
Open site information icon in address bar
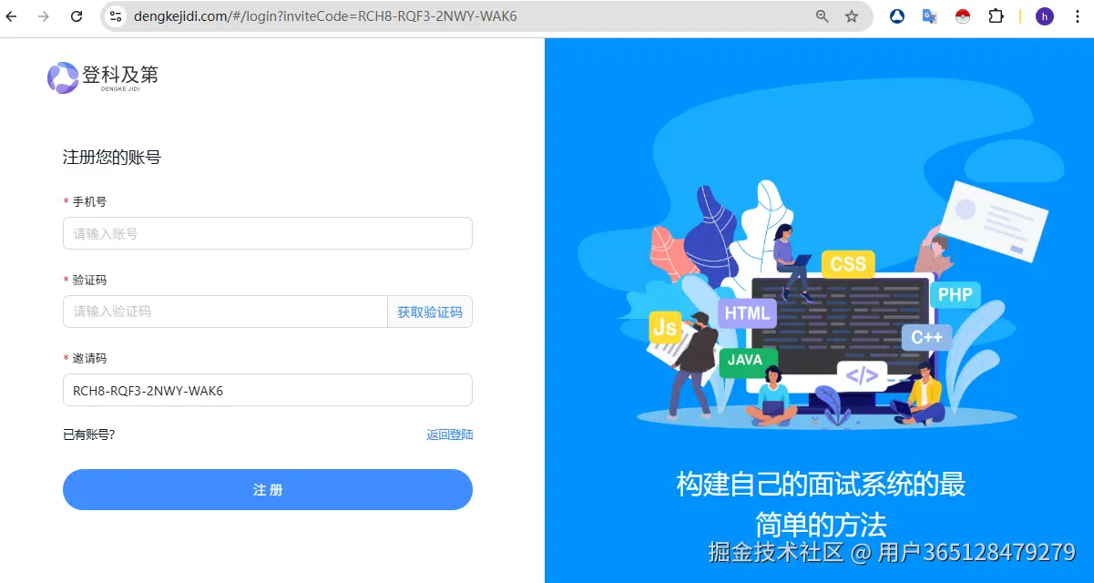[x=116, y=16]
